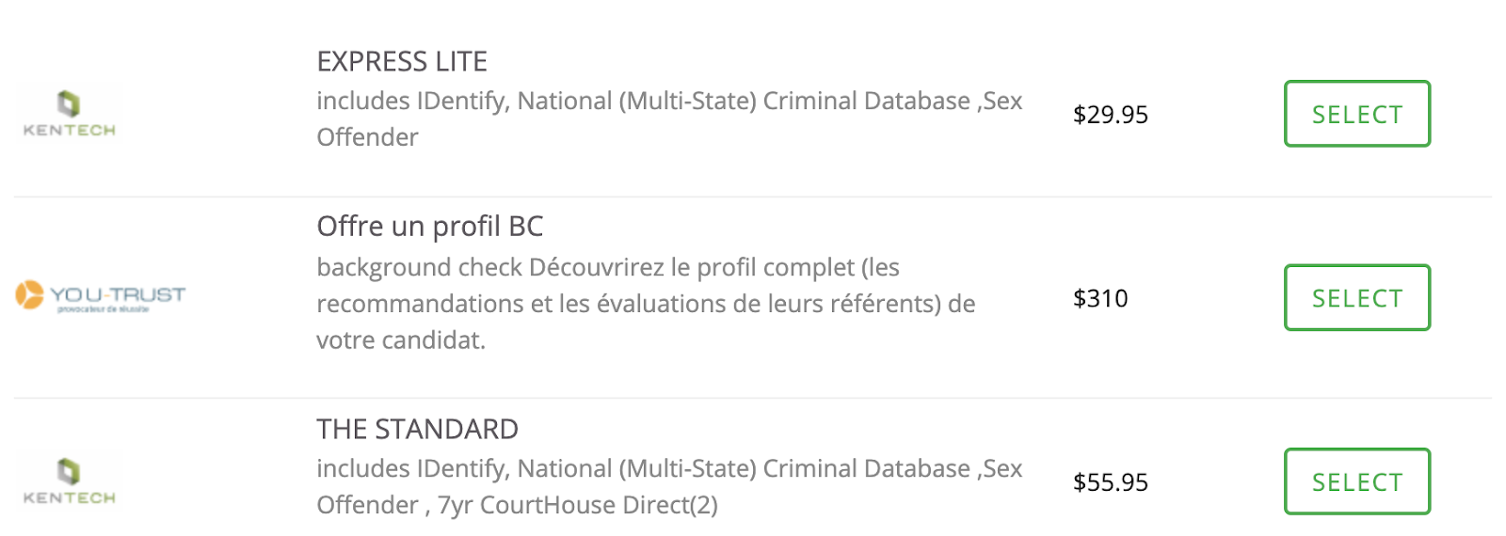Click The Standard's National Criminal Database description line
The width and height of the screenshot is (1506, 536).
669,468
